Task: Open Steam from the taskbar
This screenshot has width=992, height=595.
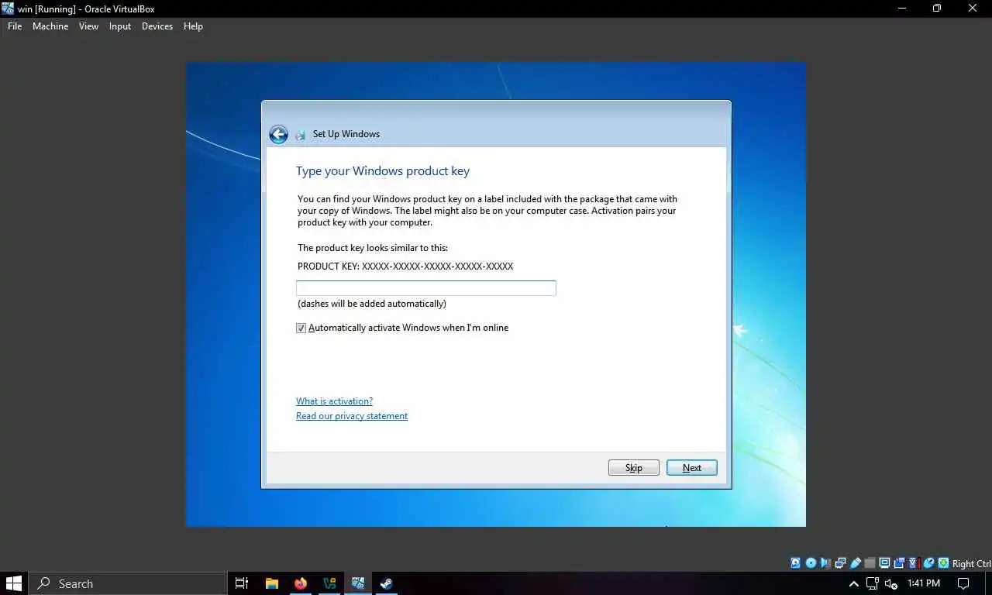Action: [387, 583]
